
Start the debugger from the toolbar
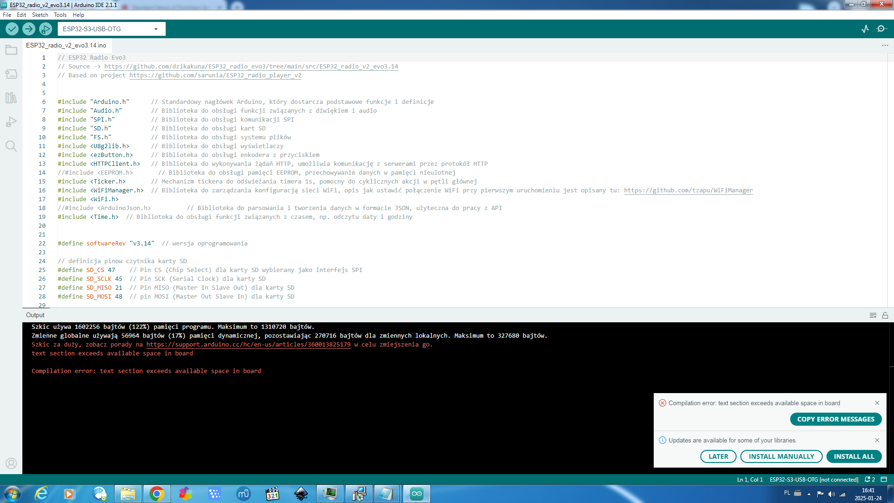click(x=45, y=29)
